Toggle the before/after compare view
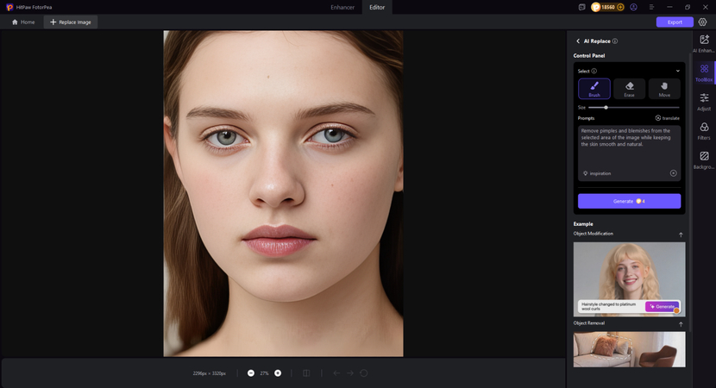 pyautogui.click(x=305, y=372)
